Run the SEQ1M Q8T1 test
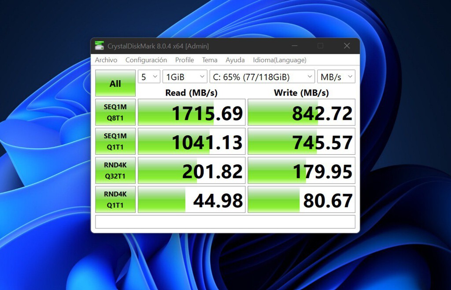451x290 pixels. (x=115, y=112)
